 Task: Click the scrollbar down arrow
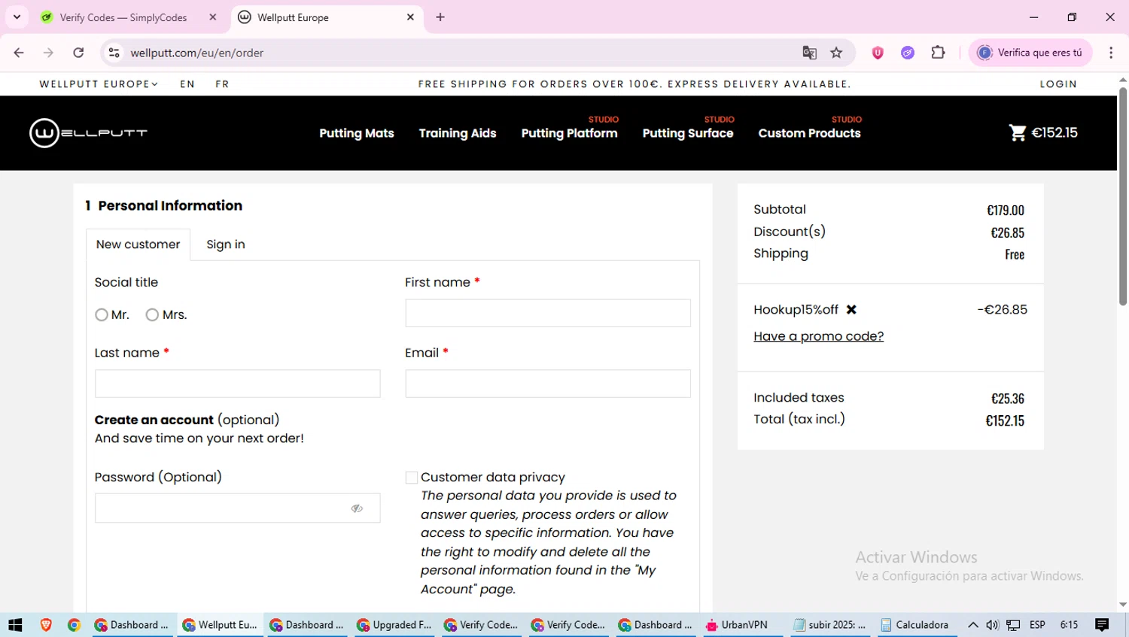pyautogui.click(x=1123, y=605)
